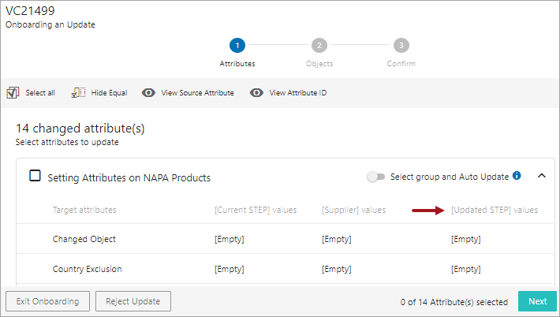Click the eye icon for View Source Attribute
560x317 pixels.
pos(148,93)
